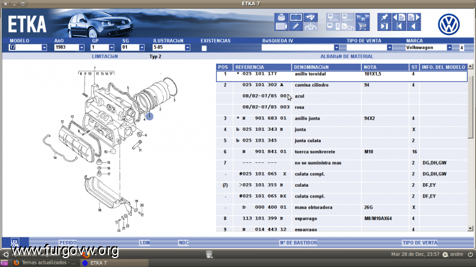476x267 pixels.
Task: Click the multiple shopping carts icon
Action: (x=362, y=17)
